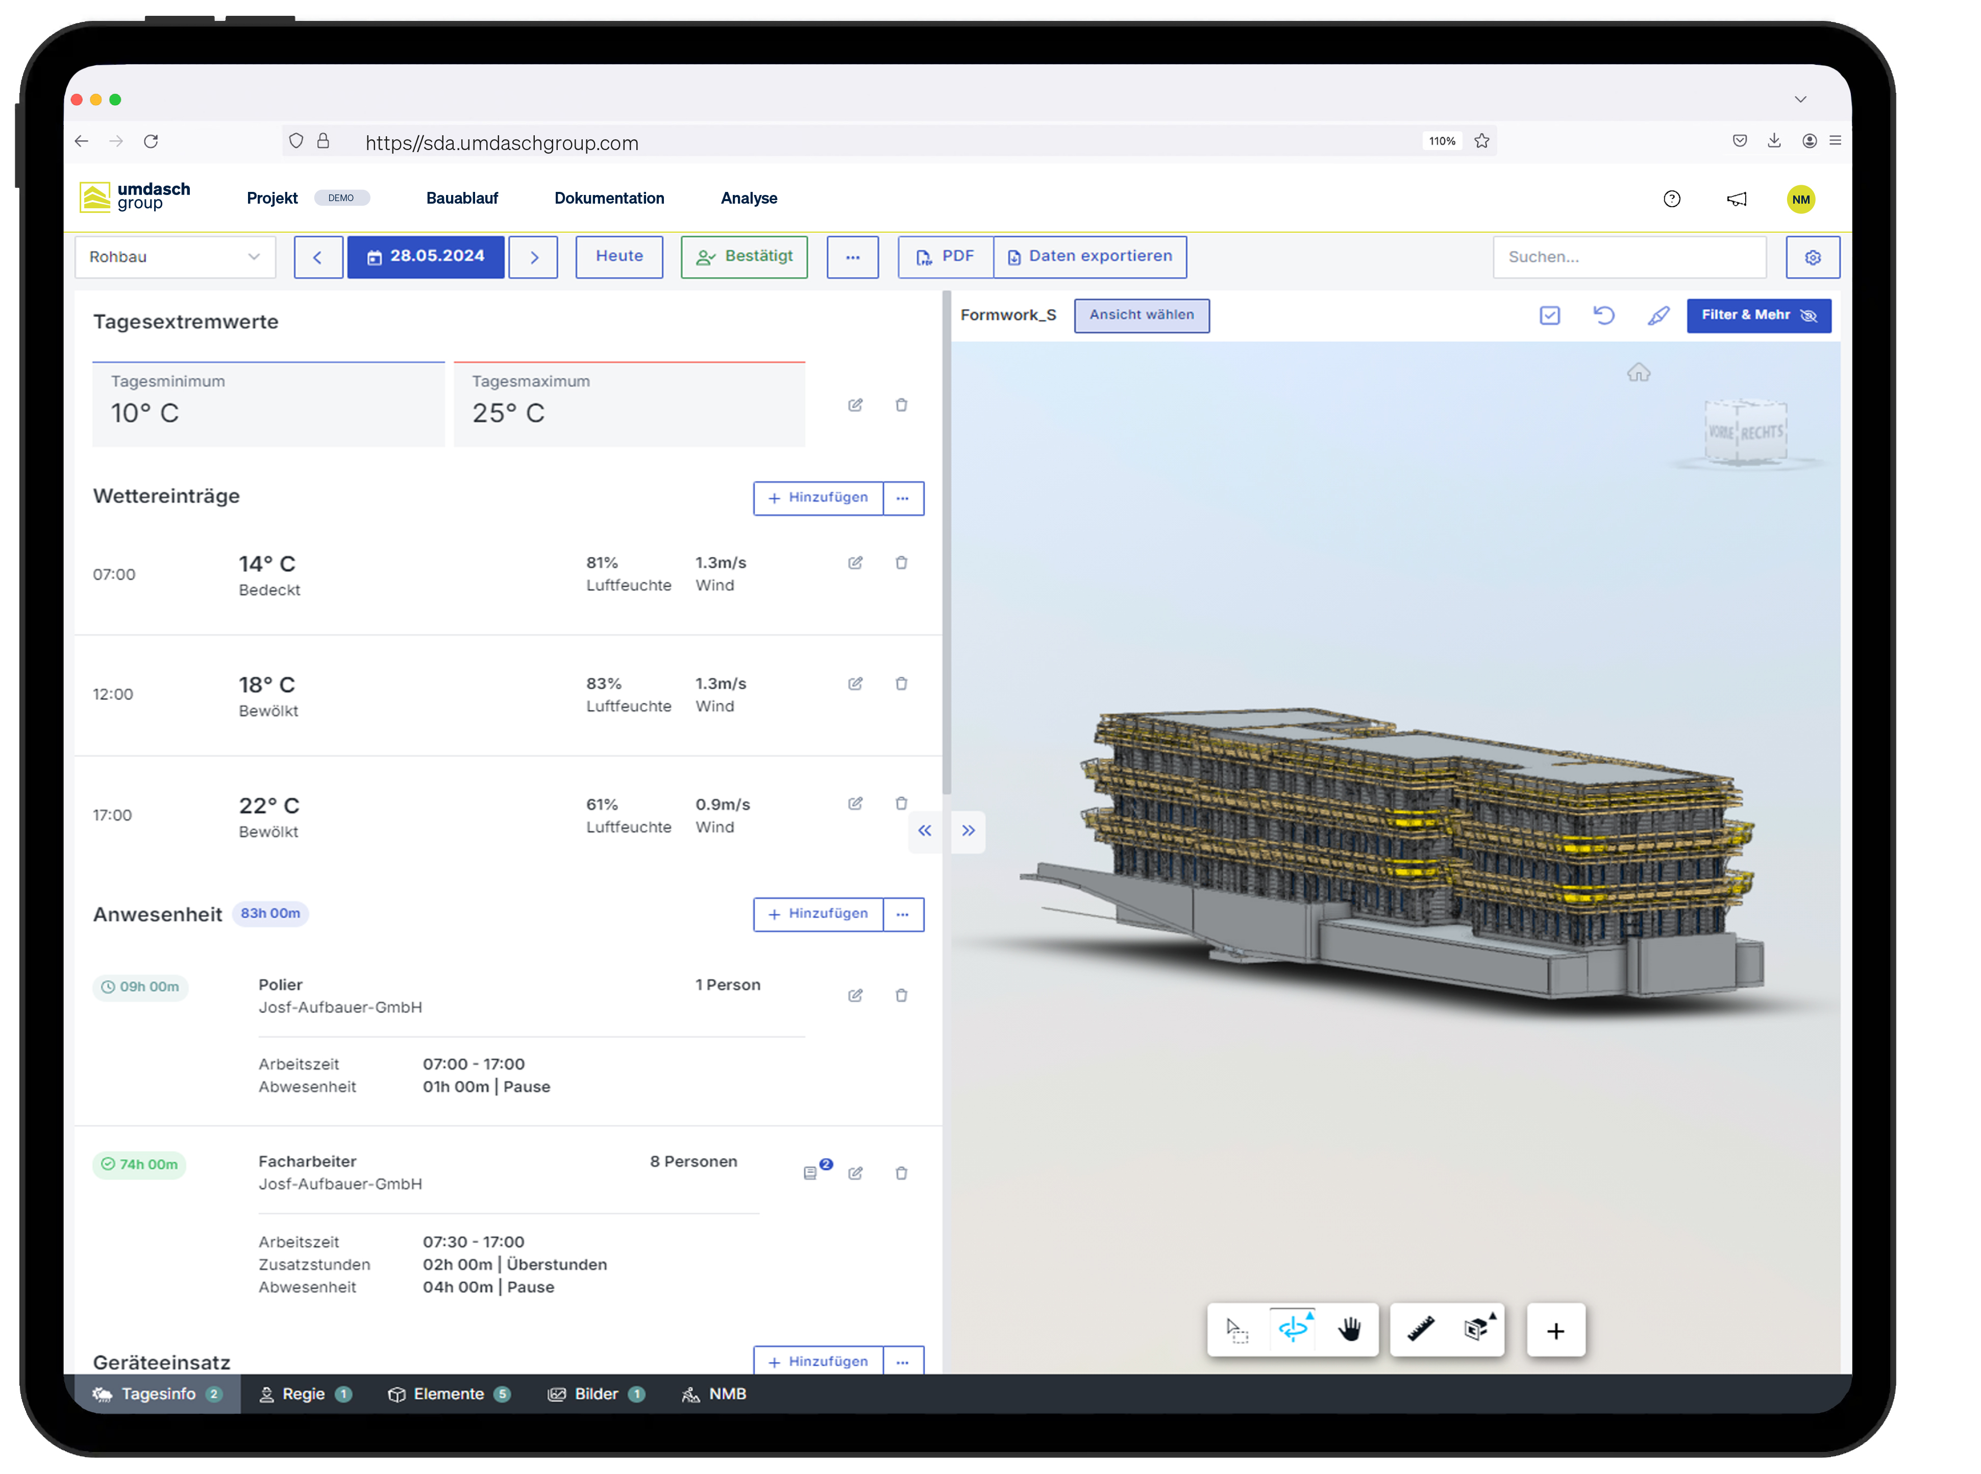Image resolution: width=1981 pixels, height=1474 pixels.
Task: Open the Rohbau phase dropdown
Action: 175,256
